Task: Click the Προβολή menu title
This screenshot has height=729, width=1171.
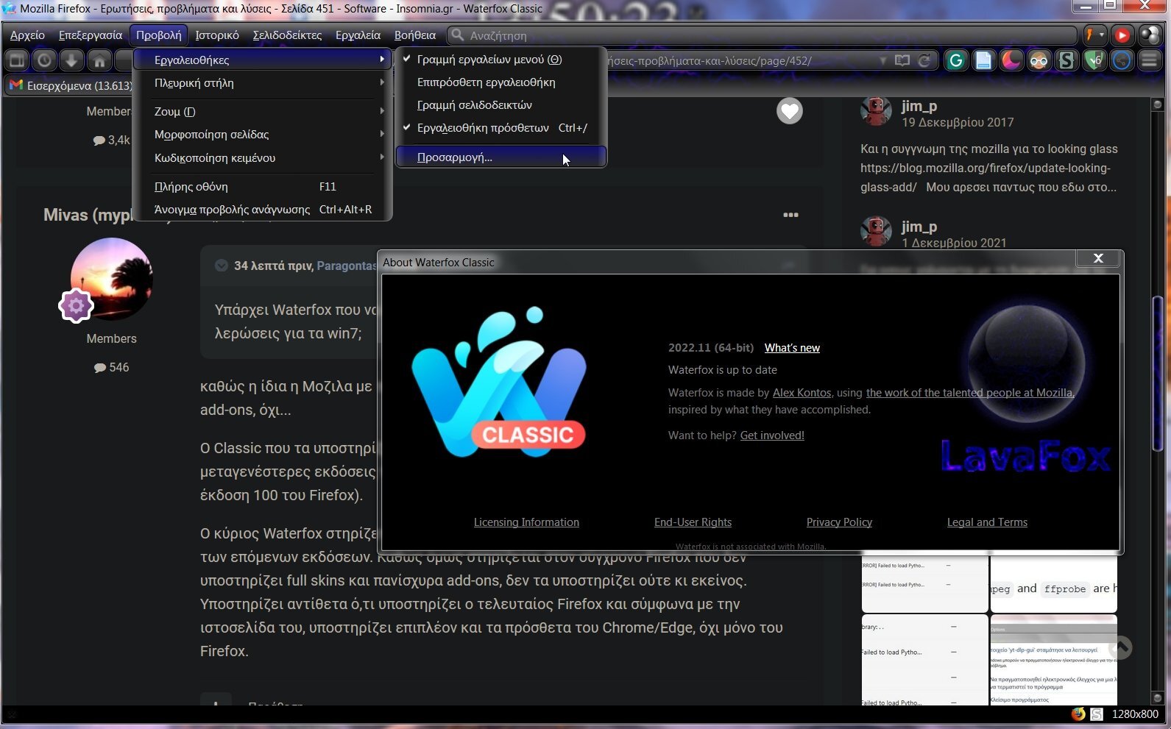Action: [x=158, y=35]
